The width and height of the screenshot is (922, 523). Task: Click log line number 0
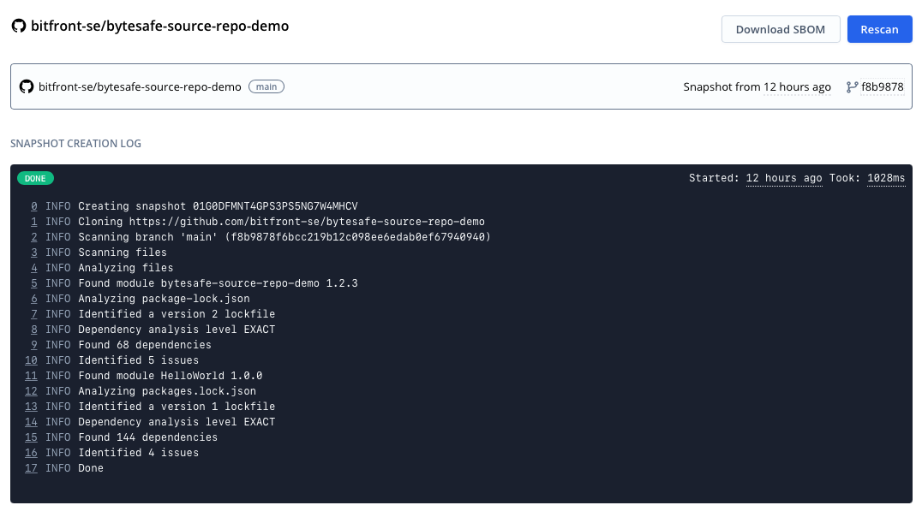tap(33, 206)
